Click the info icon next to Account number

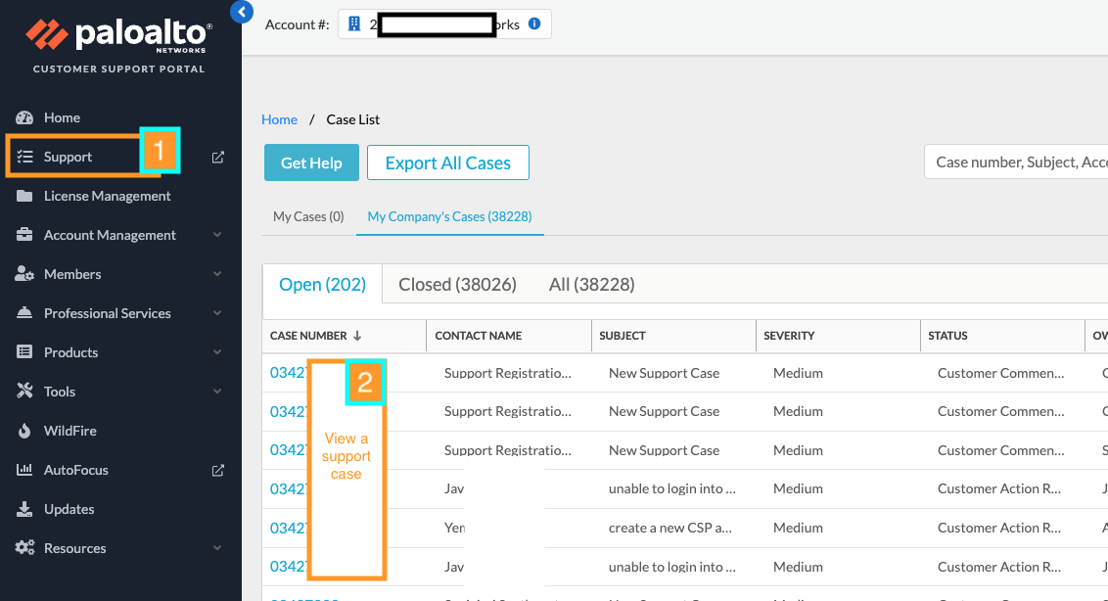tap(534, 23)
